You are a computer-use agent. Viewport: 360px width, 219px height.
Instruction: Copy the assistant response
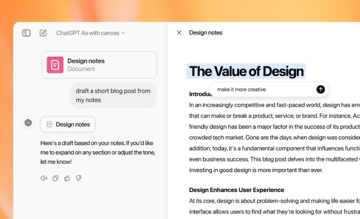(x=55, y=178)
